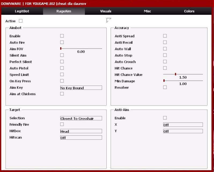
Task: Check the Auto Wall box
Action: pos(165,49)
